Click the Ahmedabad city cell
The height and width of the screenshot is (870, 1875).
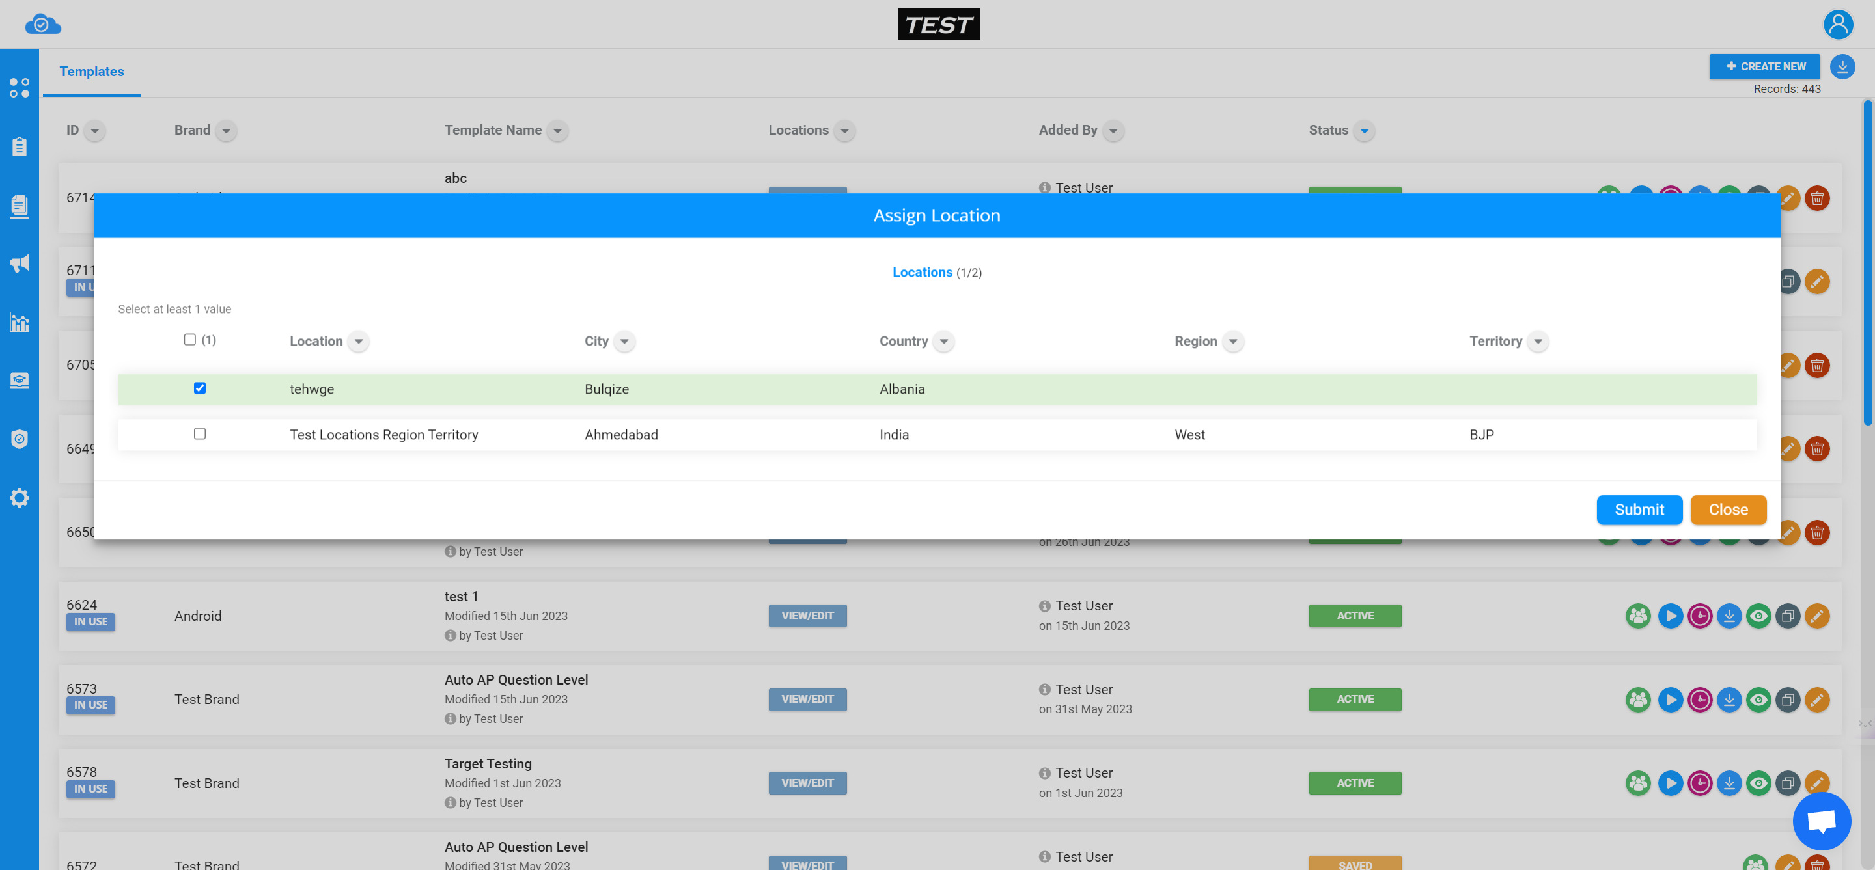621,434
